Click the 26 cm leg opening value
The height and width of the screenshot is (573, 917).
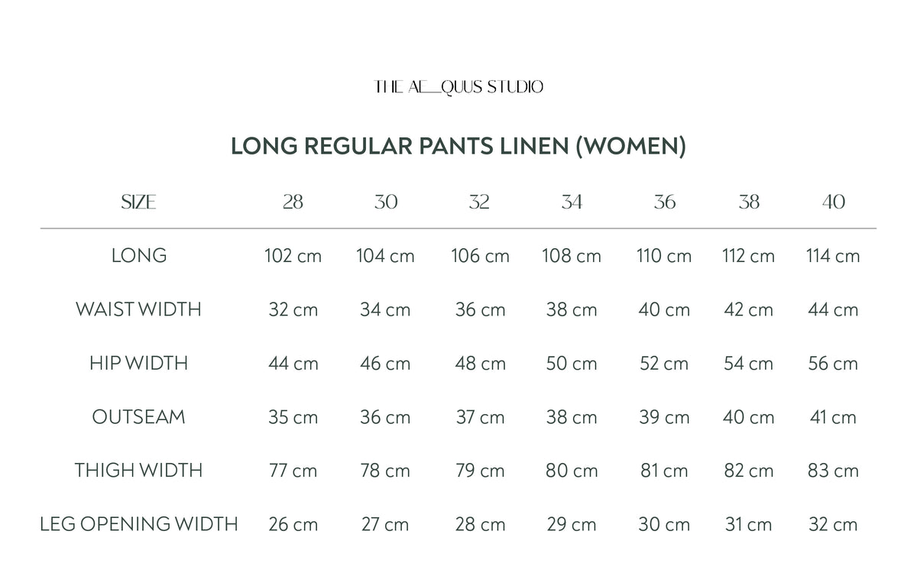click(293, 524)
